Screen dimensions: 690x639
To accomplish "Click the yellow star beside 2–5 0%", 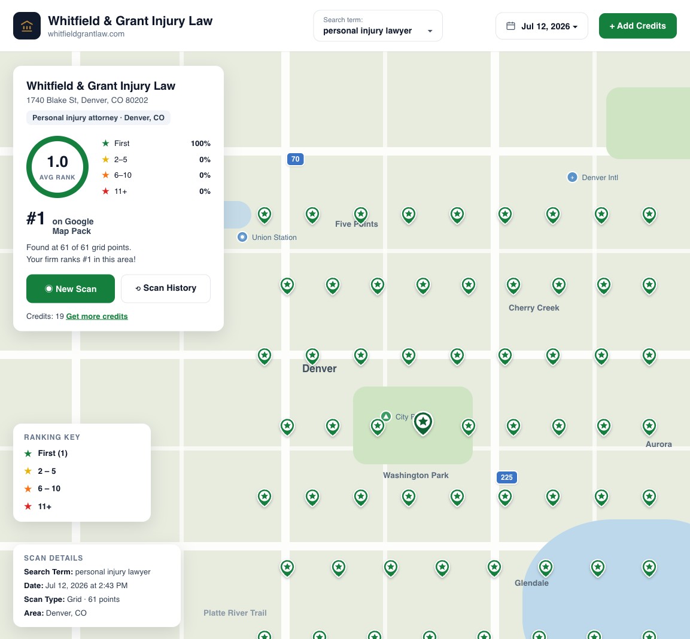I will coord(105,159).
